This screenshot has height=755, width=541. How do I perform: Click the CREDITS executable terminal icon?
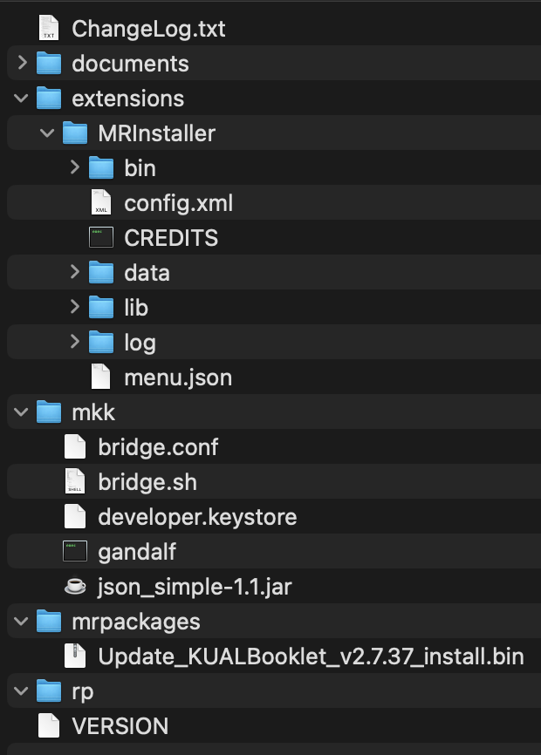coord(101,238)
